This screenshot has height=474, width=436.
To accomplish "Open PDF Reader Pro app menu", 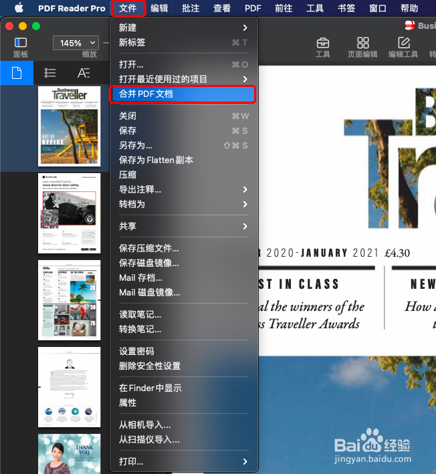I will pos(72,8).
